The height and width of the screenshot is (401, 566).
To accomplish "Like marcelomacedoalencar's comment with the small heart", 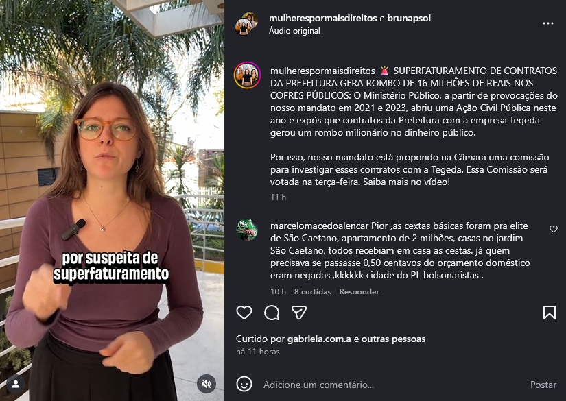I will (554, 229).
